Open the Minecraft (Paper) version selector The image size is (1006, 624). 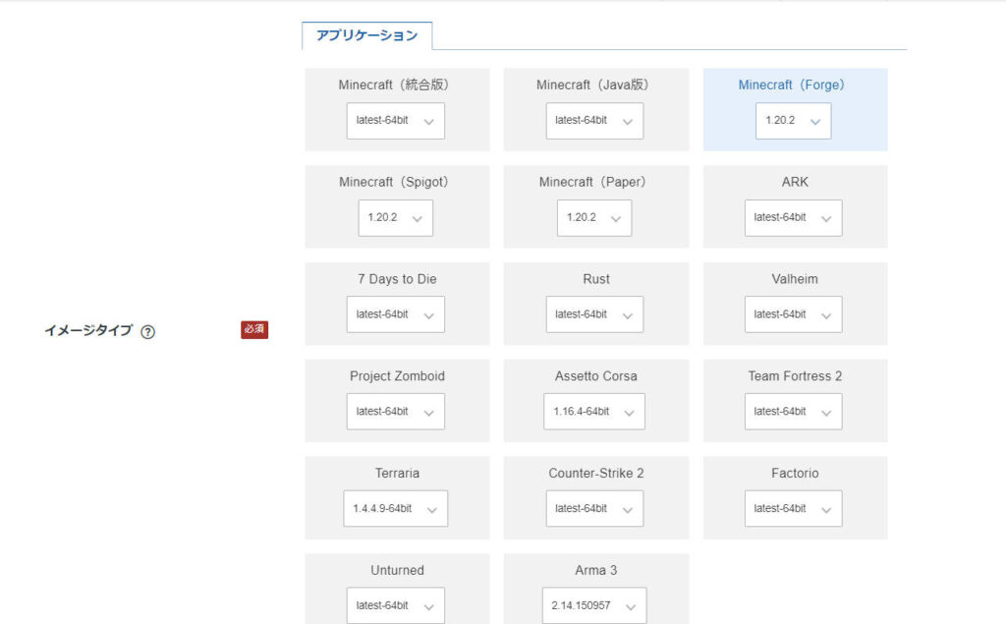[x=593, y=218]
